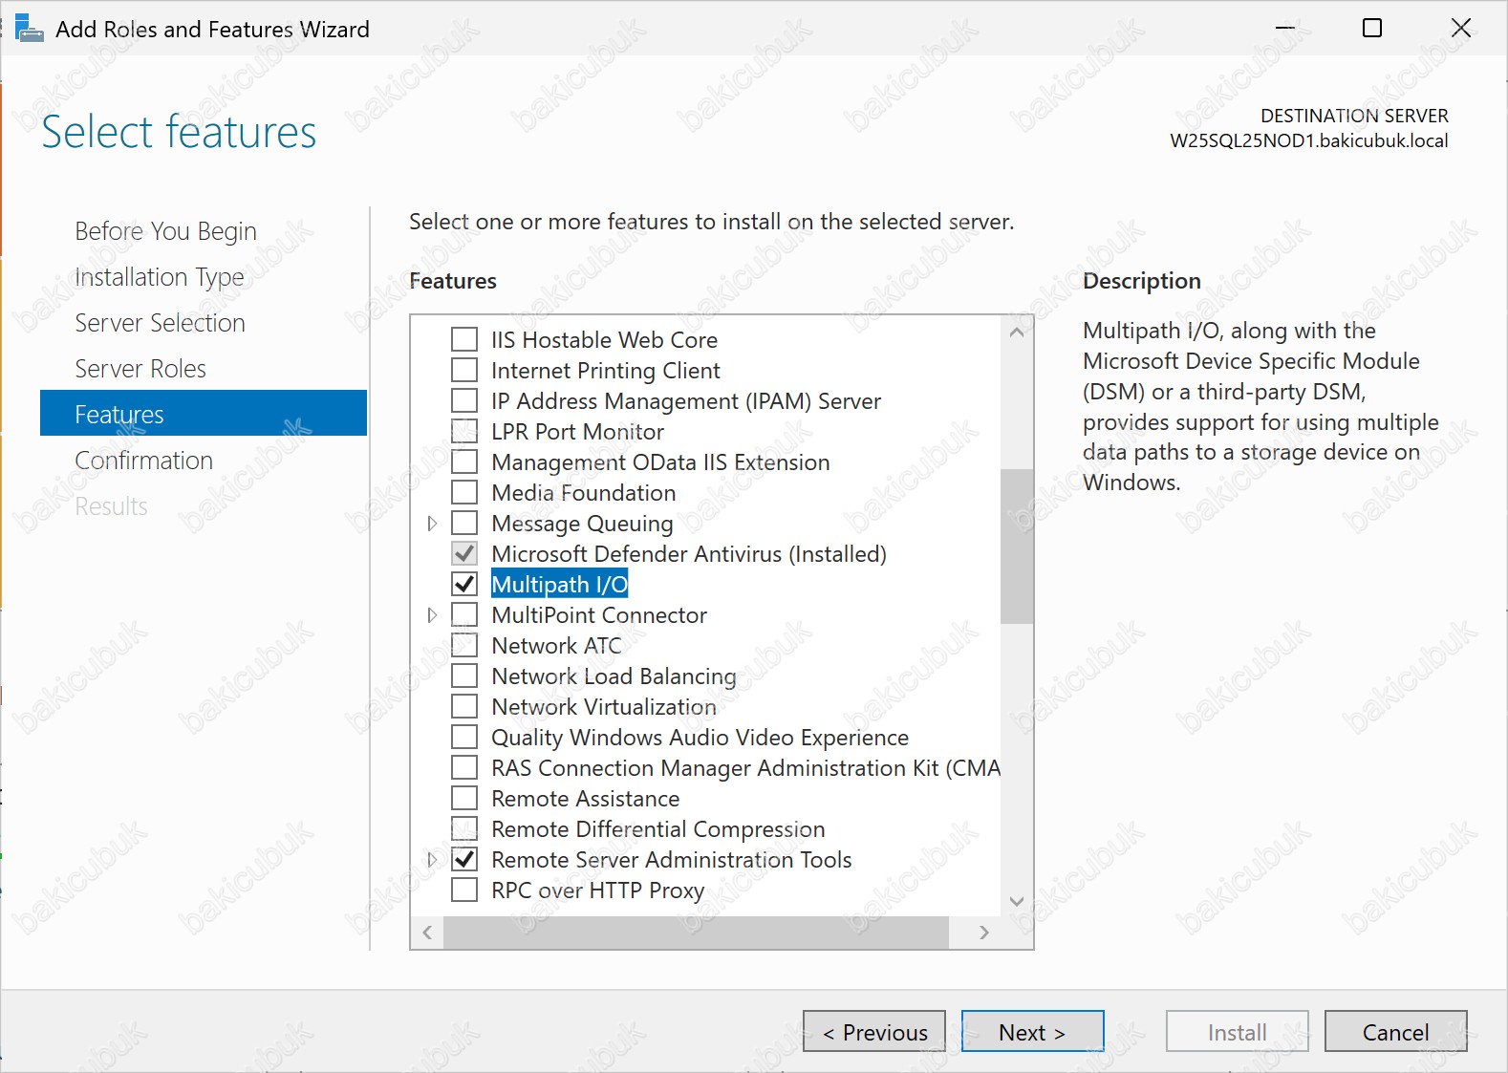This screenshot has height=1073, width=1508.
Task: Click the vertical scrollbar thumb in features
Action: [x=1017, y=546]
